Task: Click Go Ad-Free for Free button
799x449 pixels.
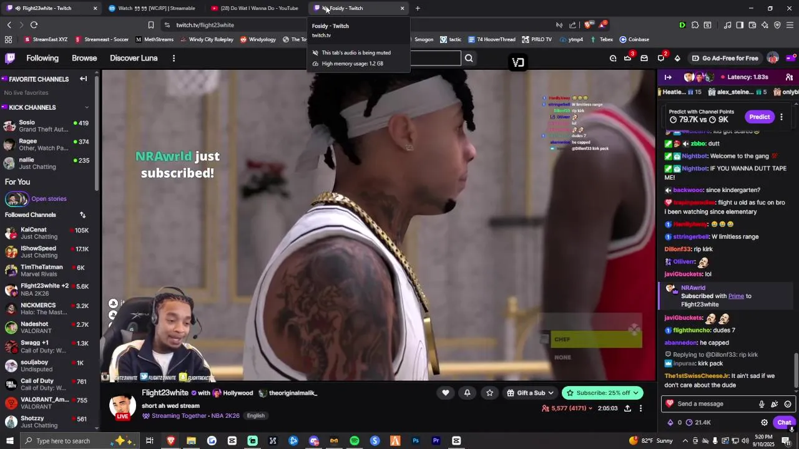Action: click(x=725, y=58)
